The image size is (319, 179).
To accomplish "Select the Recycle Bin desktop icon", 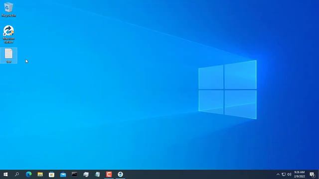I will 8,9.
